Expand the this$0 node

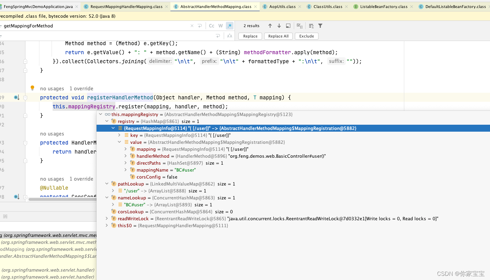107,225
